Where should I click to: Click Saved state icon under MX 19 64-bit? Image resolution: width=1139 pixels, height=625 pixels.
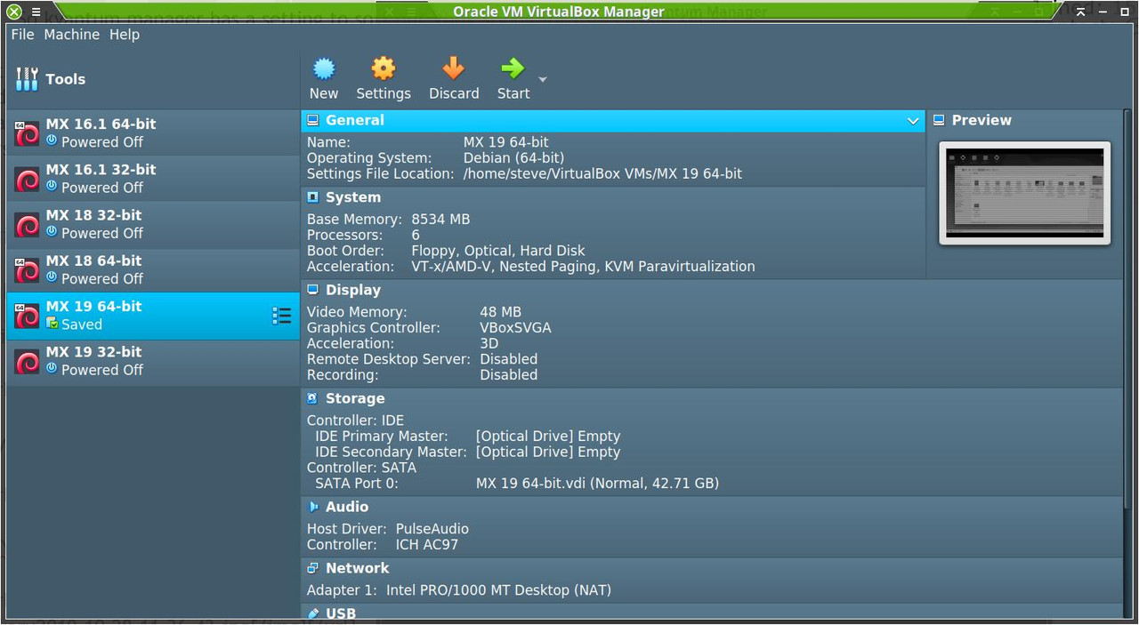coord(52,324)
